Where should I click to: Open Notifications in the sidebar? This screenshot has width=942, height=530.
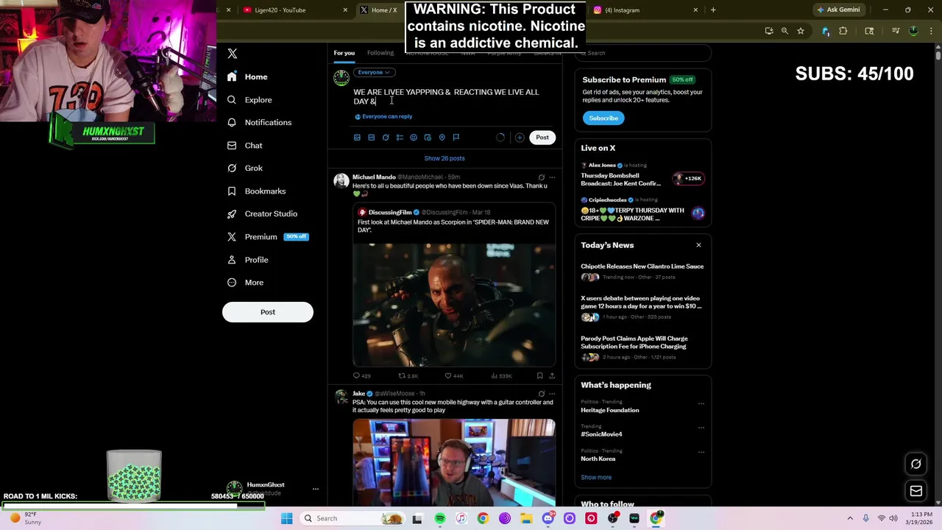(259, 122)
